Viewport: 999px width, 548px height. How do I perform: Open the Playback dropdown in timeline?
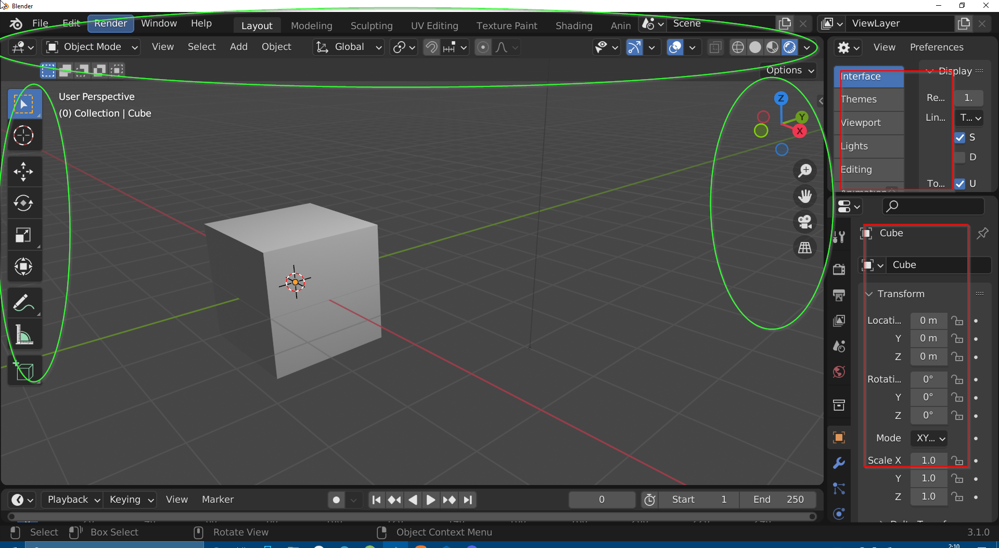(x=73, y=500)
